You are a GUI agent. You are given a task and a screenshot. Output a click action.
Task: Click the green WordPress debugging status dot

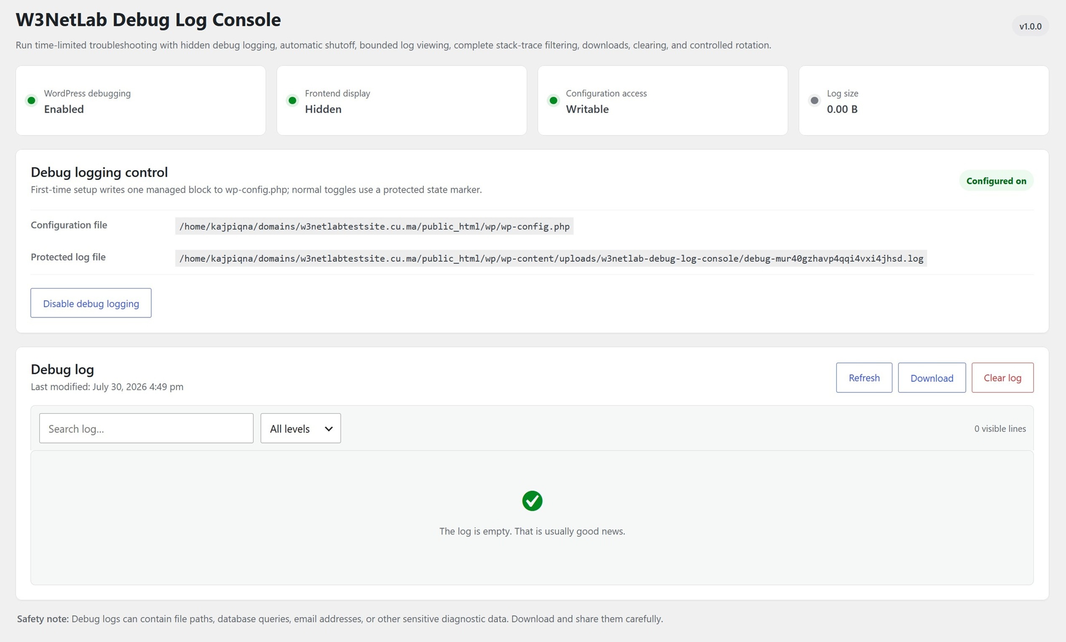pos(31,100)
